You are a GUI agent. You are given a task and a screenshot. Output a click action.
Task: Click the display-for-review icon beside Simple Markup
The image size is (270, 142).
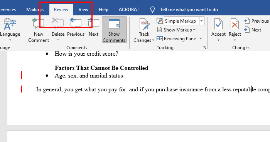[160, 21]
